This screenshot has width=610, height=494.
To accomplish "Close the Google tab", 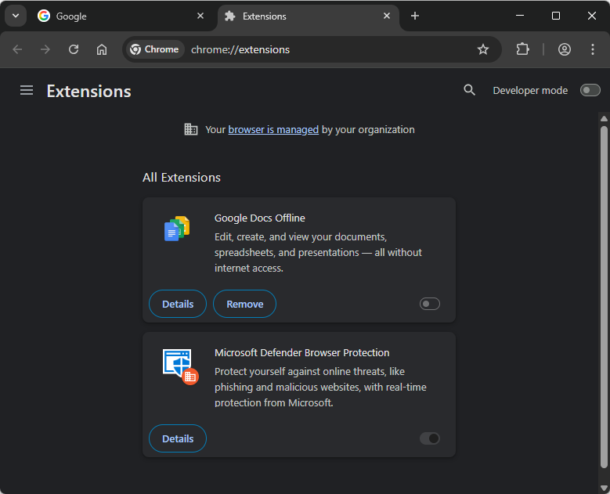I will tap(200, 16).
